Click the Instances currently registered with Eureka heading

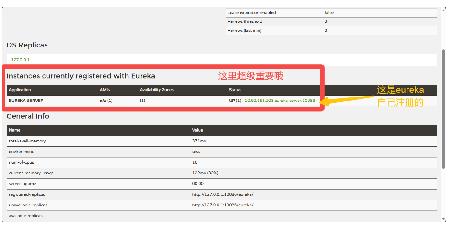coord(81,76)
